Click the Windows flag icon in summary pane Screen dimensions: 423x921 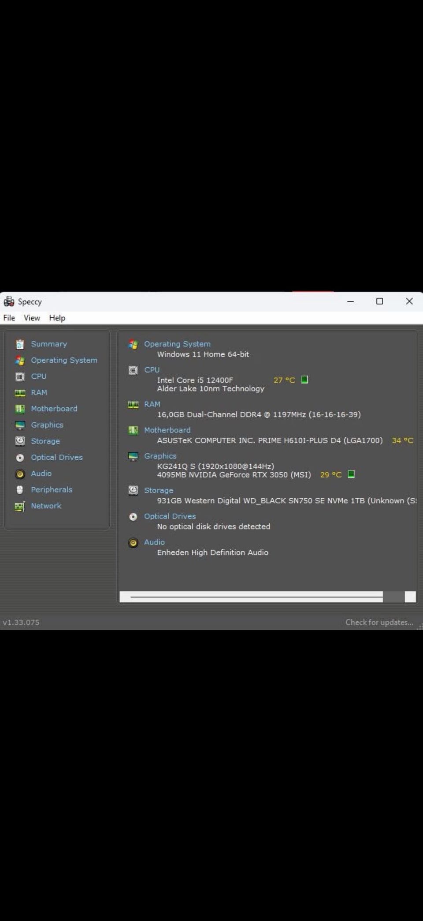click(x=133, y=344)
